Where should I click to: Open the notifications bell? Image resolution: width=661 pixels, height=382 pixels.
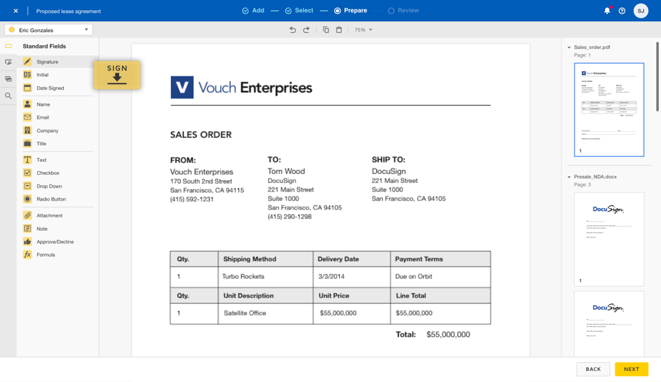click(x=607, y=10)
